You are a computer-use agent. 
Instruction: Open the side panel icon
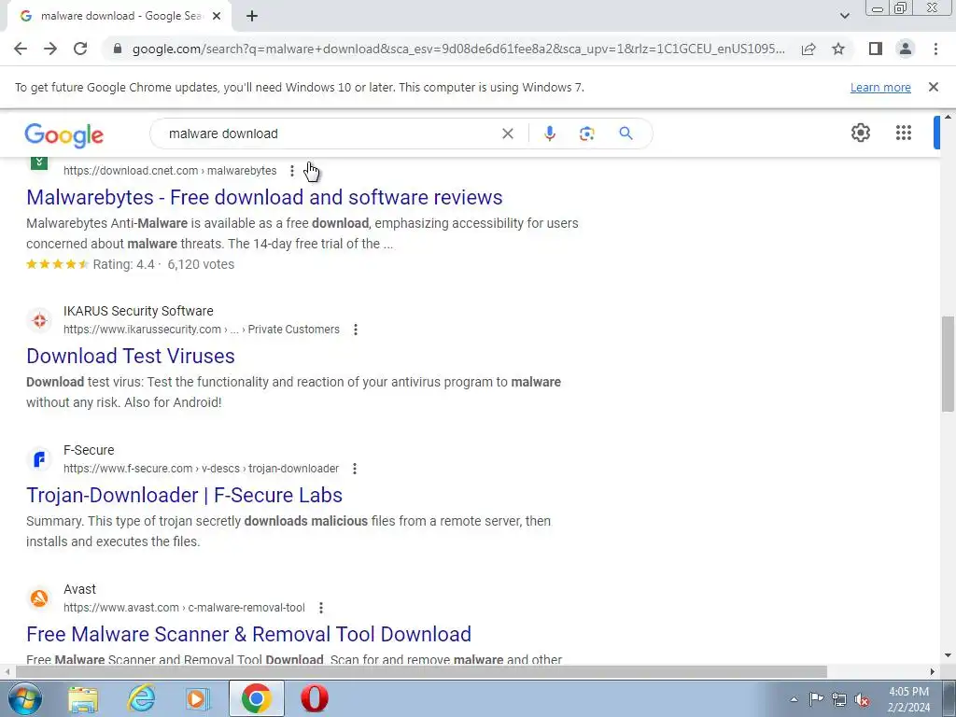[875, 49]
